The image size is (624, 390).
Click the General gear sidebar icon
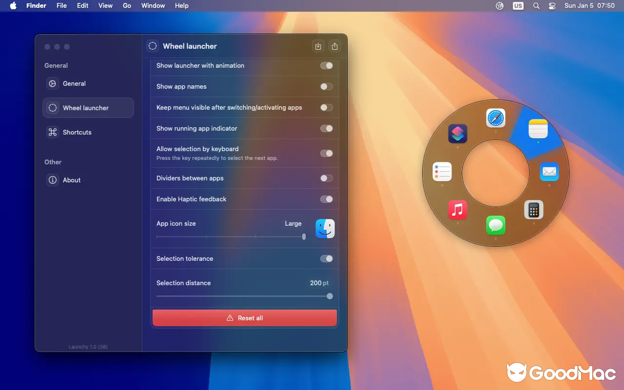pos(53,83)
